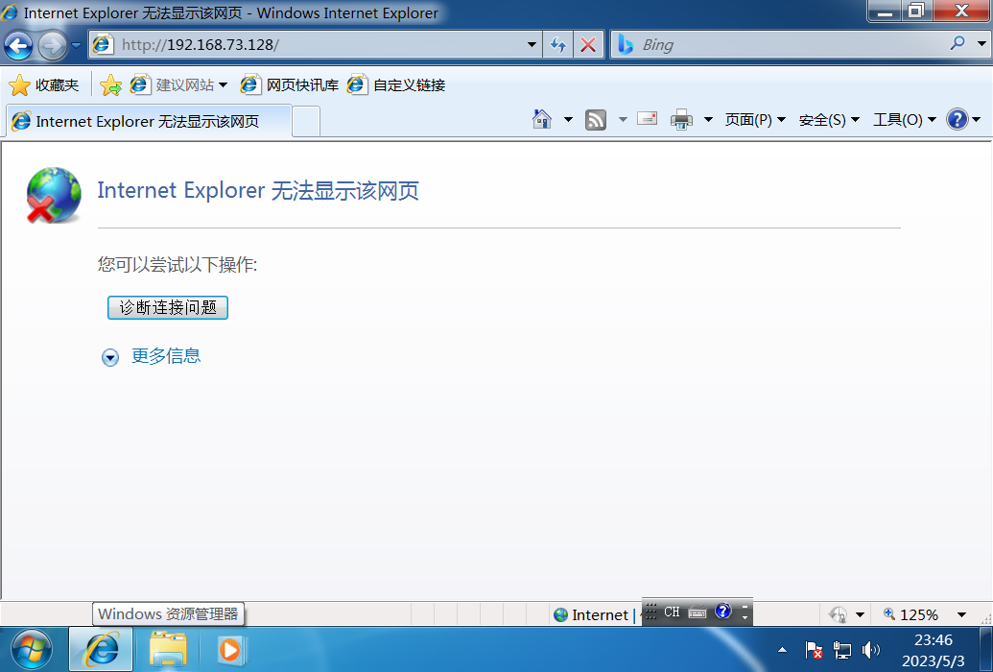Screen dimensions: 993x672
Task: Click language bar keyboard icon
Action: pyautogui.click(x=697, y=612)
